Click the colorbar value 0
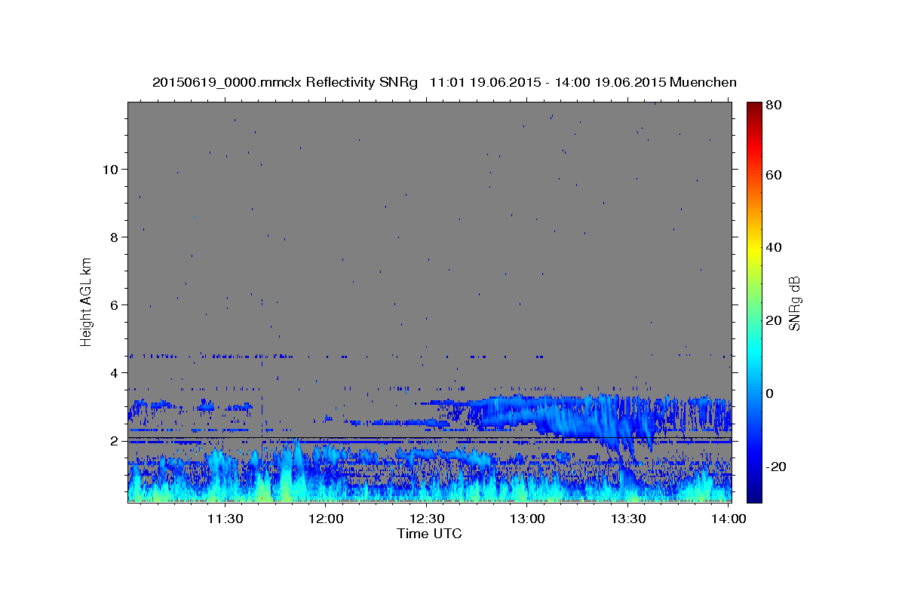This screenshot has height=603, width=905. (x=772, y=393)
